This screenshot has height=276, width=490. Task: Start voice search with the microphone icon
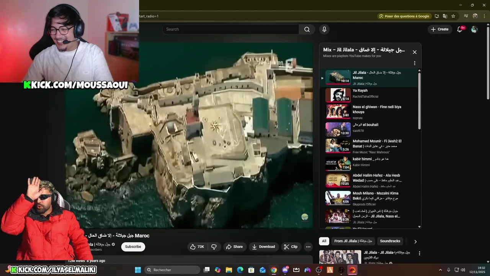pos(324,30)
